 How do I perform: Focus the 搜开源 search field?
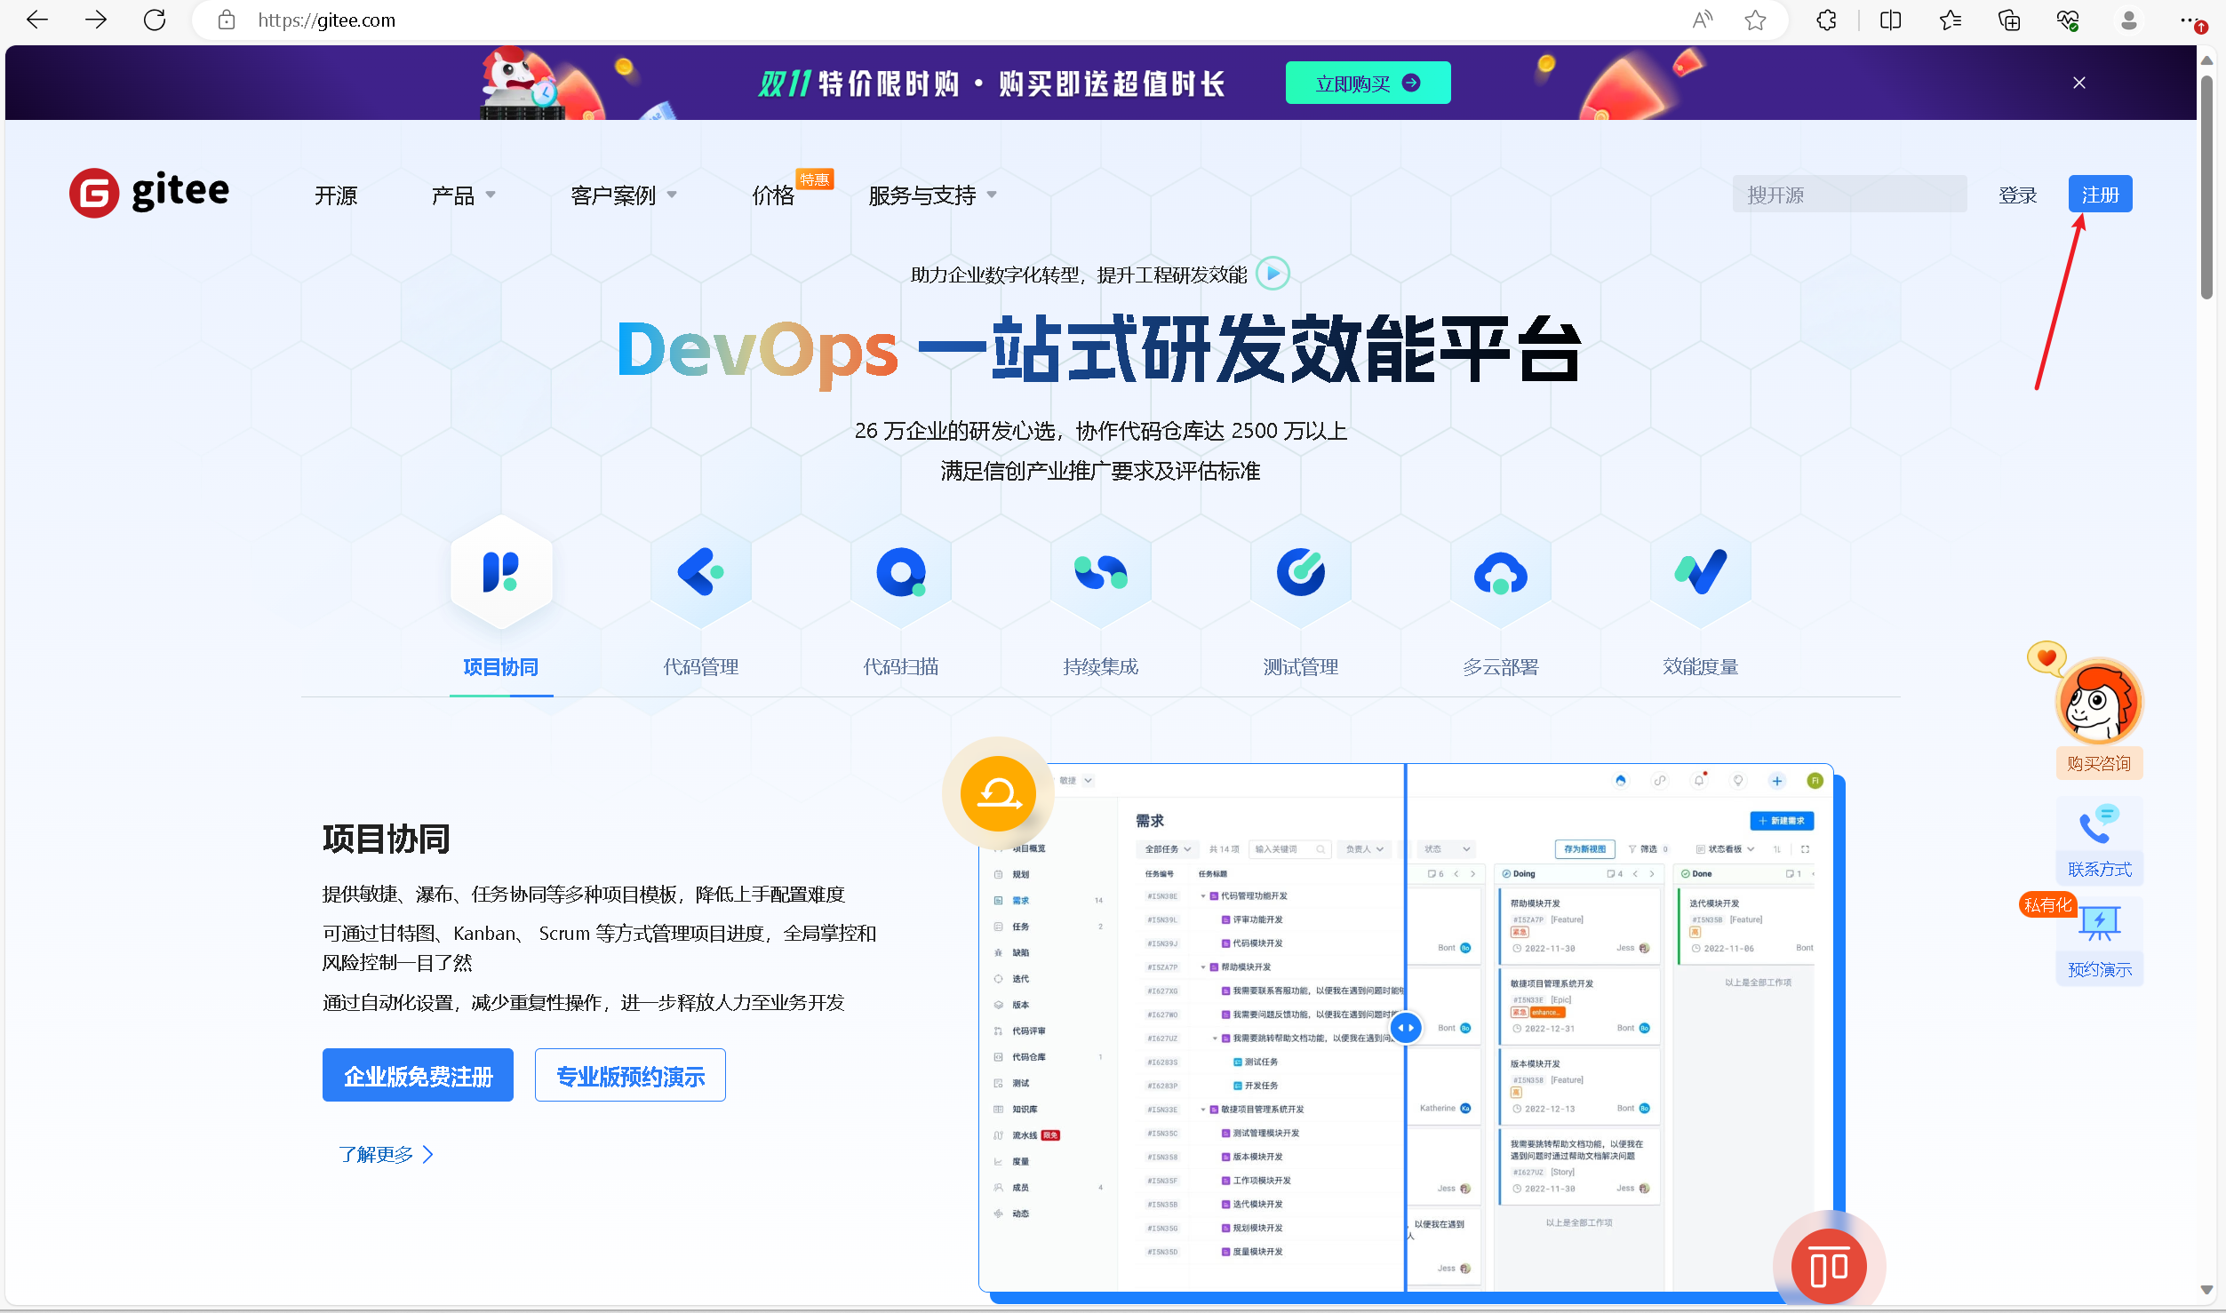pyautogui.click(x=1849, y=195)
